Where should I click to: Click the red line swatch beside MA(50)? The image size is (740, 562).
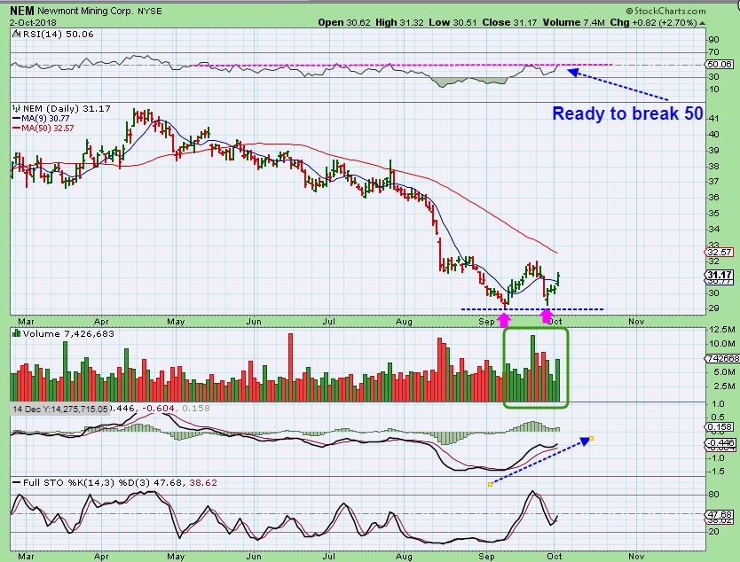click(16, 128)
